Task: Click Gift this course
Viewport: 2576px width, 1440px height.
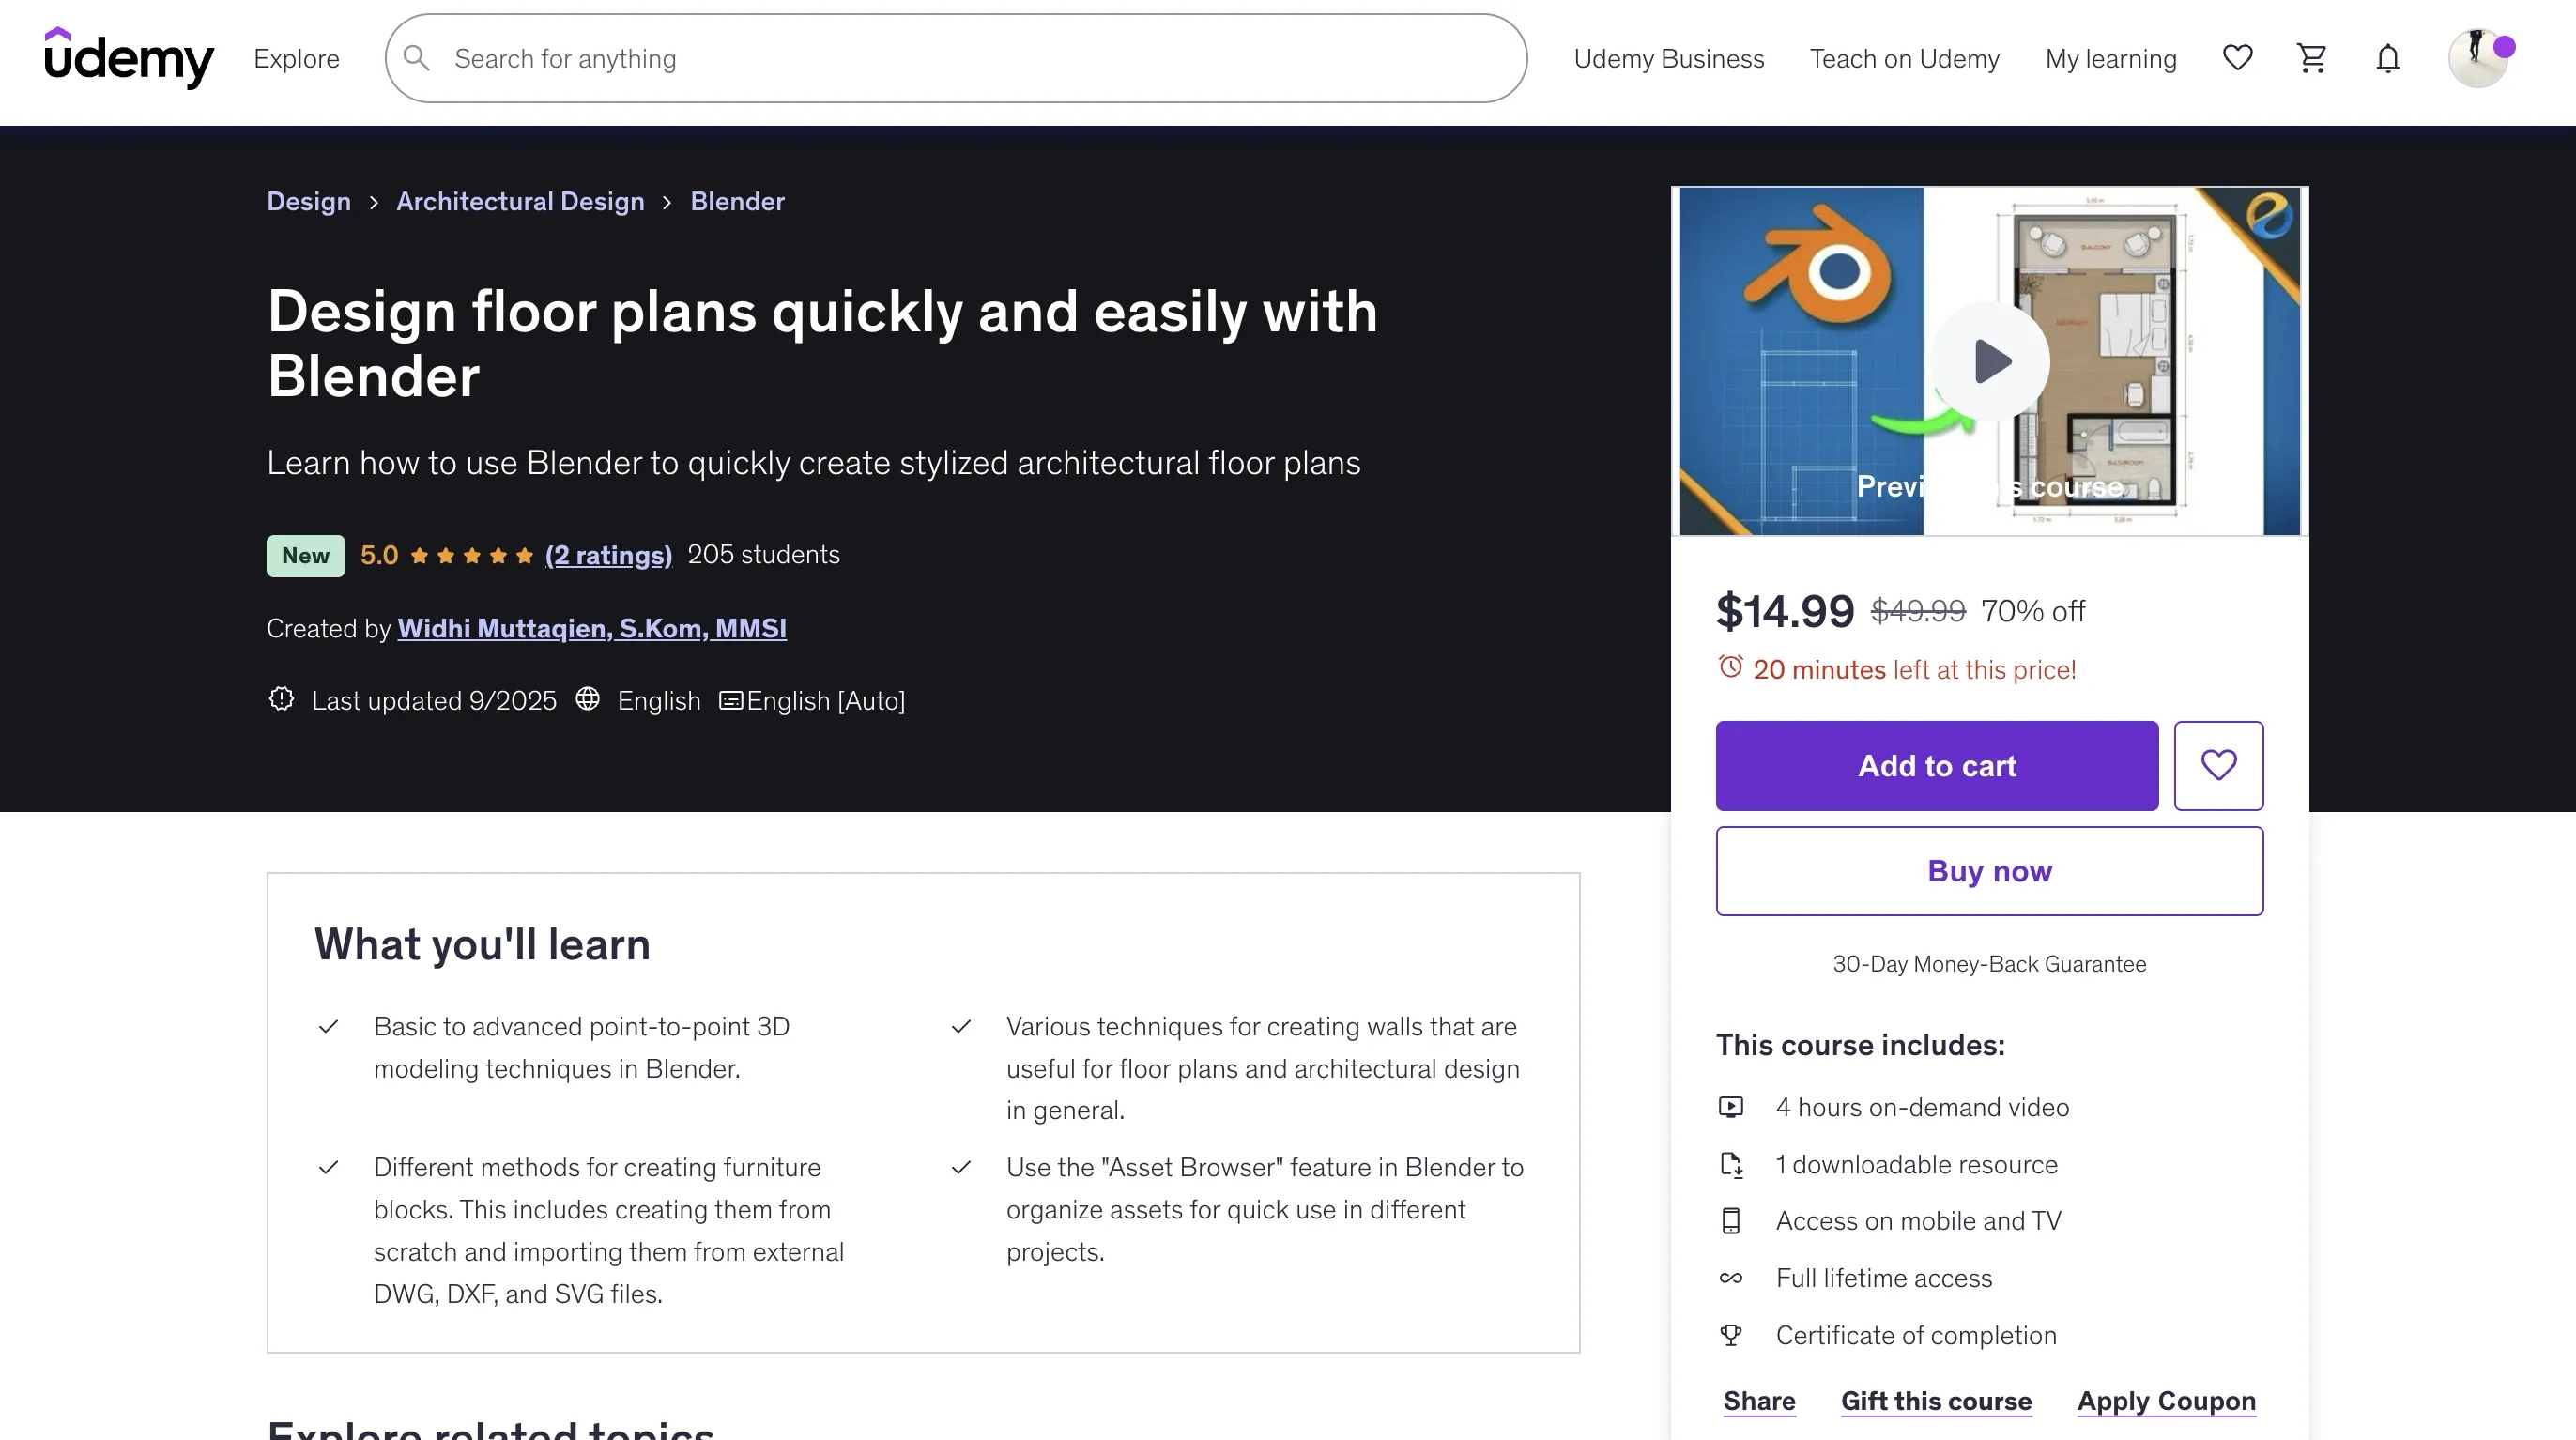Action: [x=1936, y=1401]
